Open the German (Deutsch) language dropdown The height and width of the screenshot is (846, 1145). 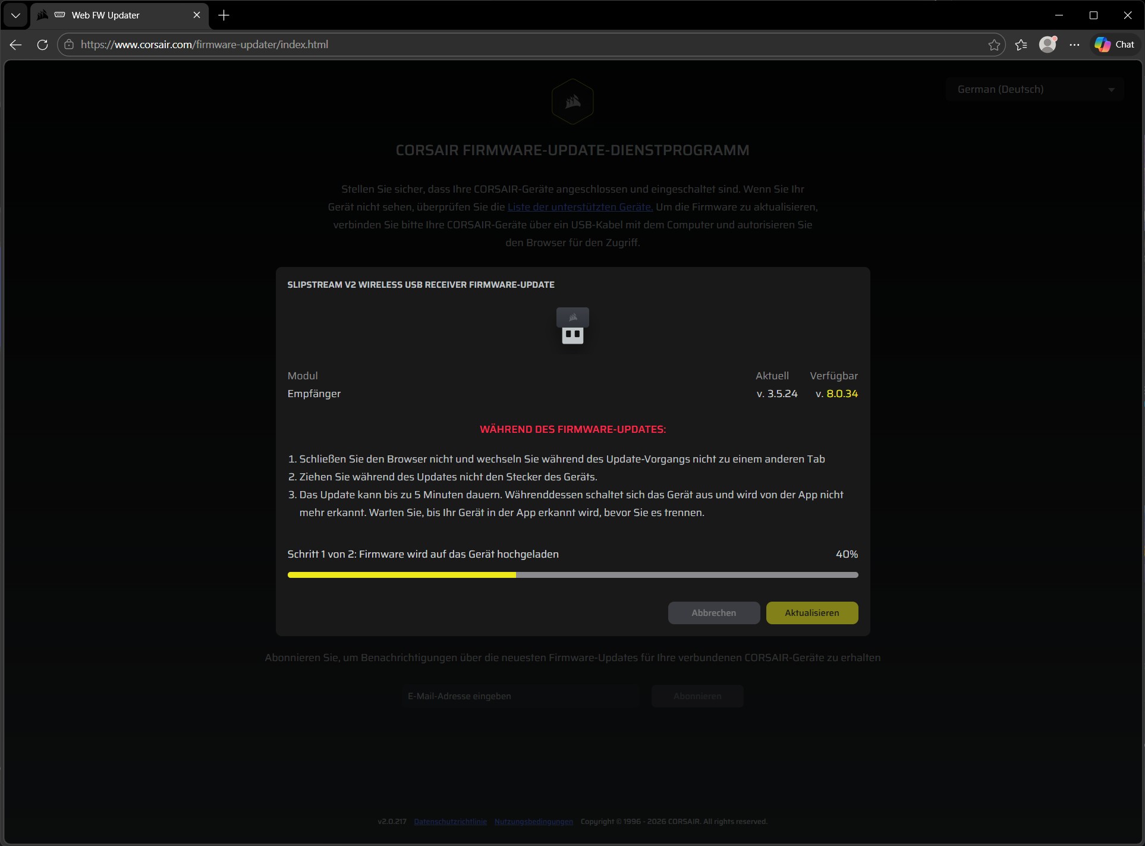click(x=1034, y=89)
